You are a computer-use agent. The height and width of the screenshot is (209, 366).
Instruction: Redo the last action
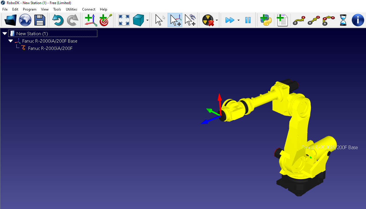pyautogui.click(x=72, y=20)
